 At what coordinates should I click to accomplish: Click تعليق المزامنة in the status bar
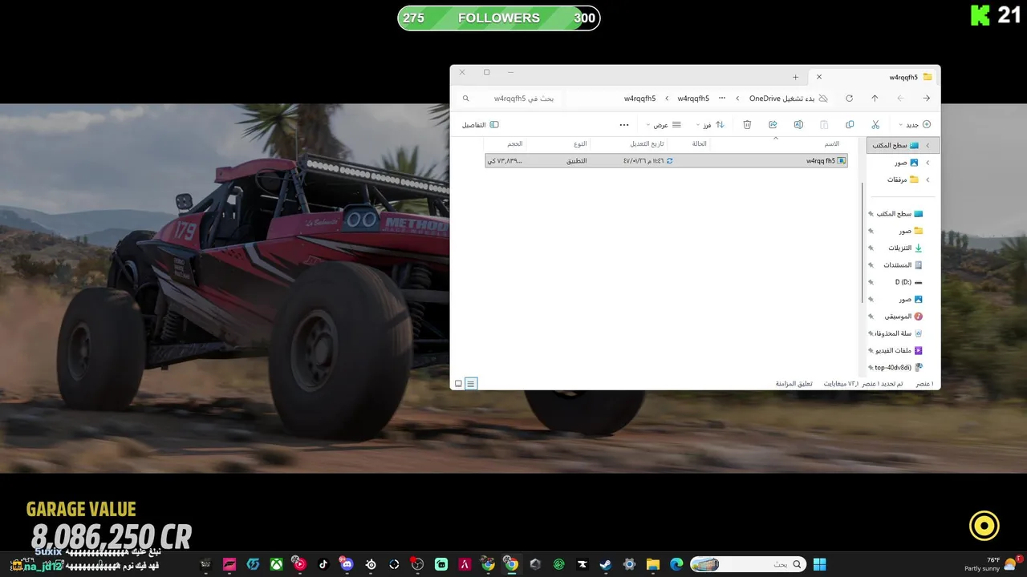(x=794, y=384)
